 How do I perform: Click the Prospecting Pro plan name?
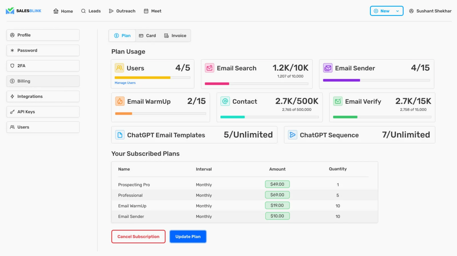click(x=134, y=185)
